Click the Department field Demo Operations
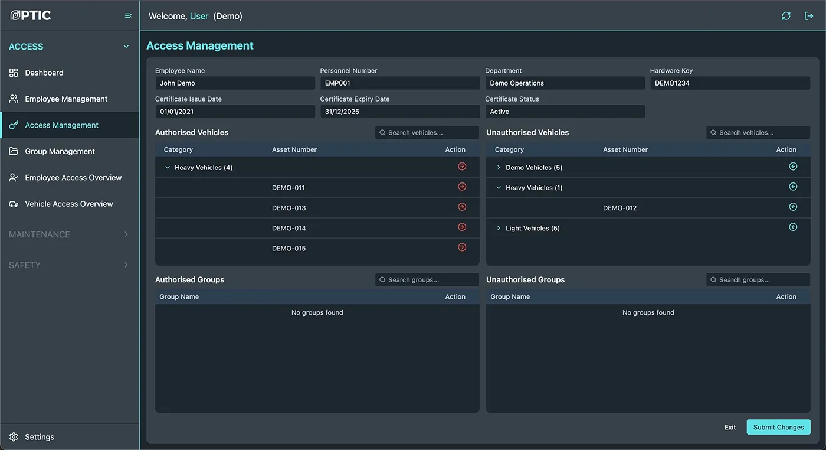Screen dimensions: 826x450 click(565, 83)
